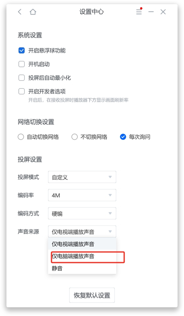184x316 pixels.
Task: Enable 开启开发者选项 checkbox
Action: 21,91
